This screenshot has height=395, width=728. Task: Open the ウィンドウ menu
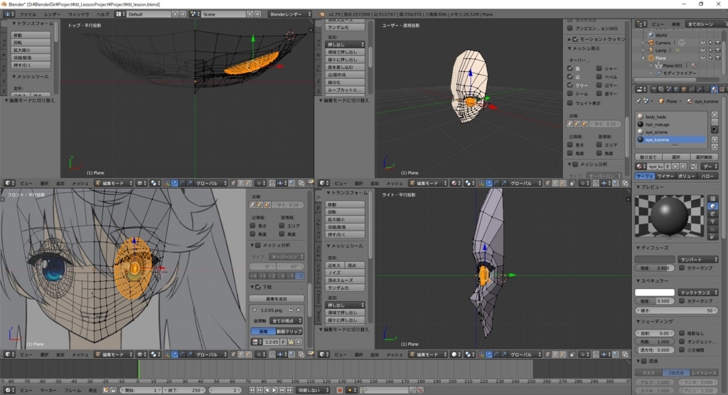pos(78,14)
